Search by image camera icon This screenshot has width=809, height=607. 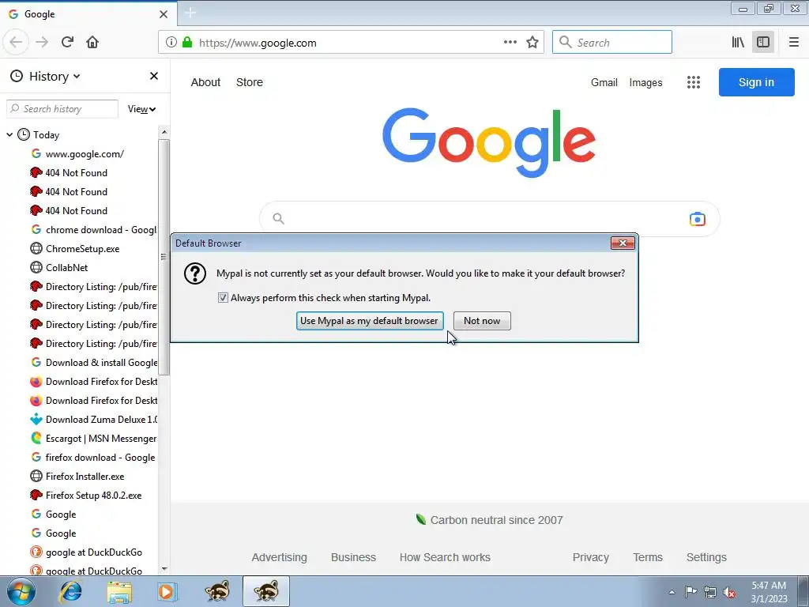click(x=697, y=219)
